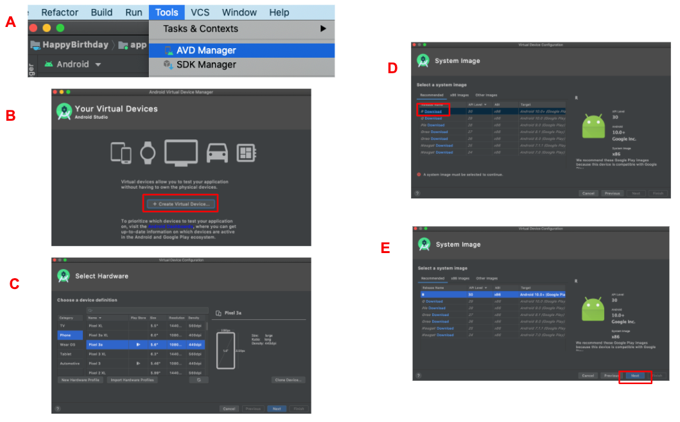The height and width of the screenshot is (422, 680).
Task: Select the Tablet category
Action: [x=70, y=355]
